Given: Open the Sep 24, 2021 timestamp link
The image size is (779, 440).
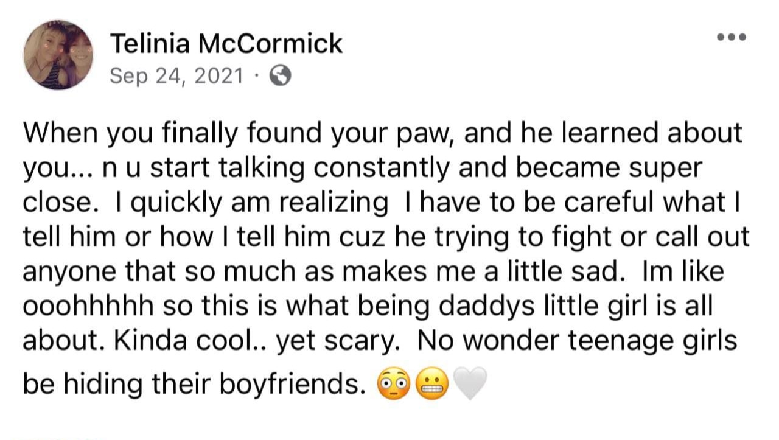Looking at the screenshot, I should click(176, 76).
